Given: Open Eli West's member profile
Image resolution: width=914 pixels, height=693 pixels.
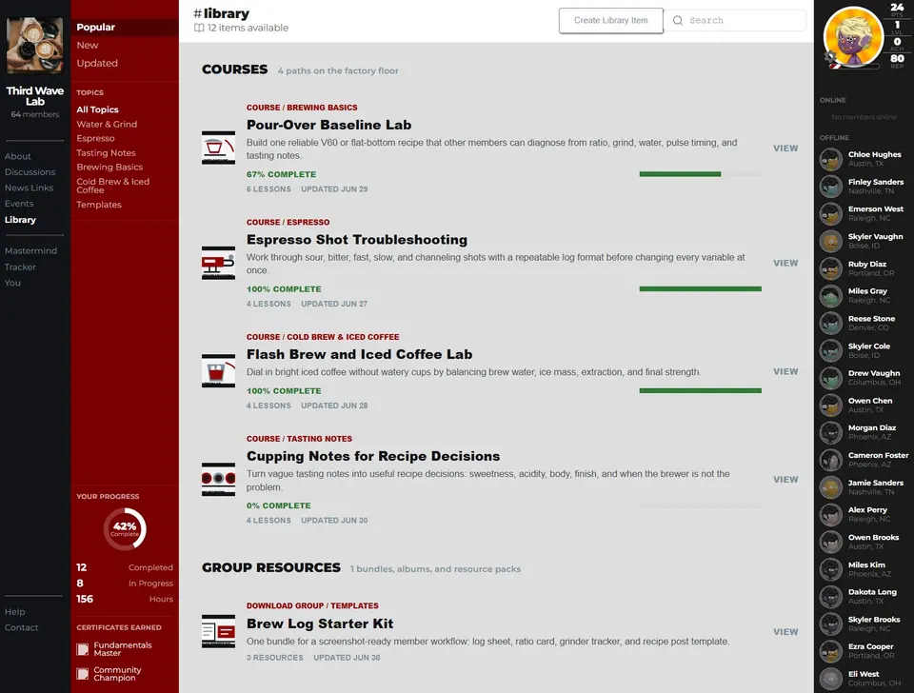Looking at the screenshot, I should point(864,679).
